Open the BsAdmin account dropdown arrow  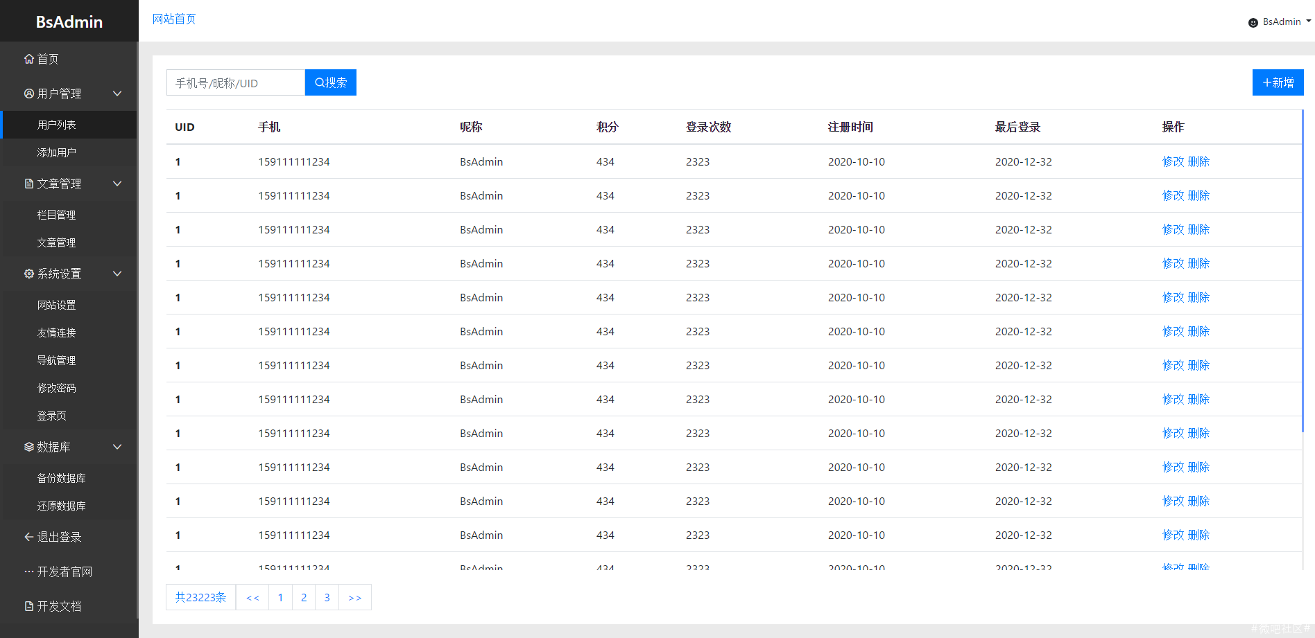(x=1309, y=21)
